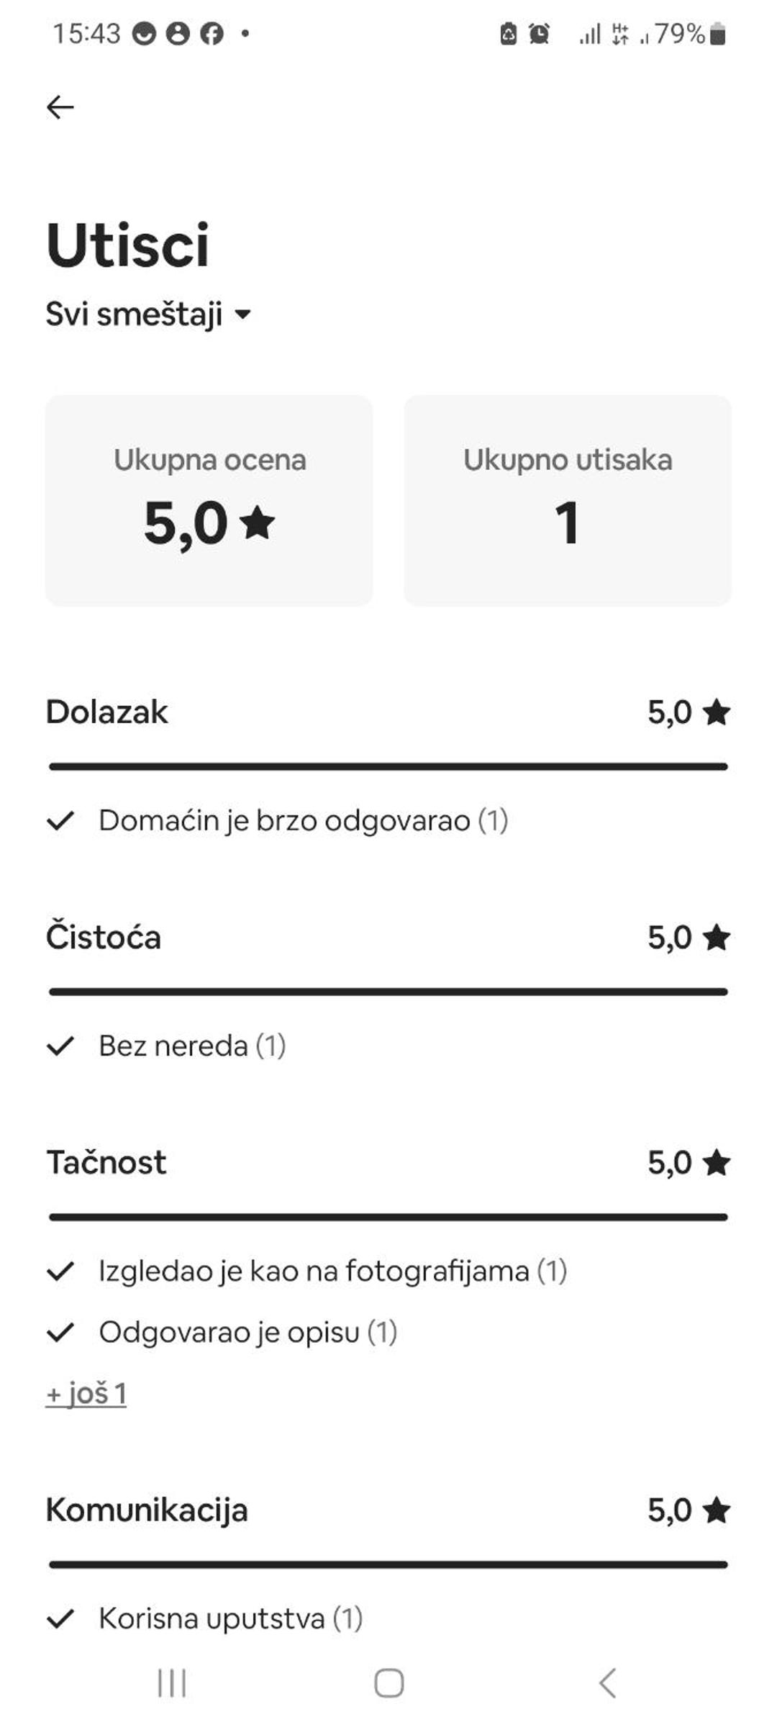
Task: Tap the back arrow at top
Action: [60, 107]
